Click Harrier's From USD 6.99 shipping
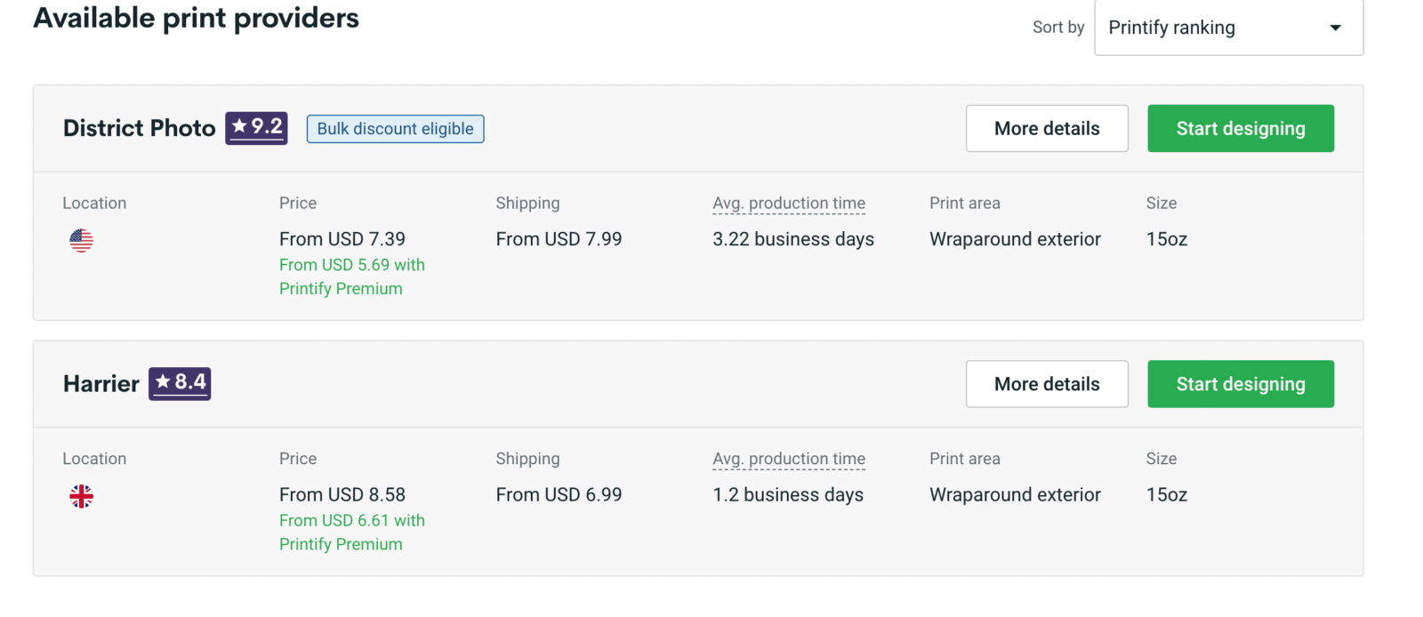The height and width of the screenshot is (617, 1423). [559, 494]
